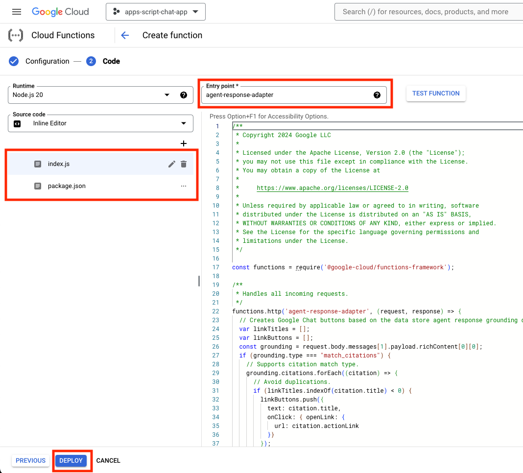Click the Google Cloud logo
Image resolution: width=523 pixels, height=473 pixels.
60,12
